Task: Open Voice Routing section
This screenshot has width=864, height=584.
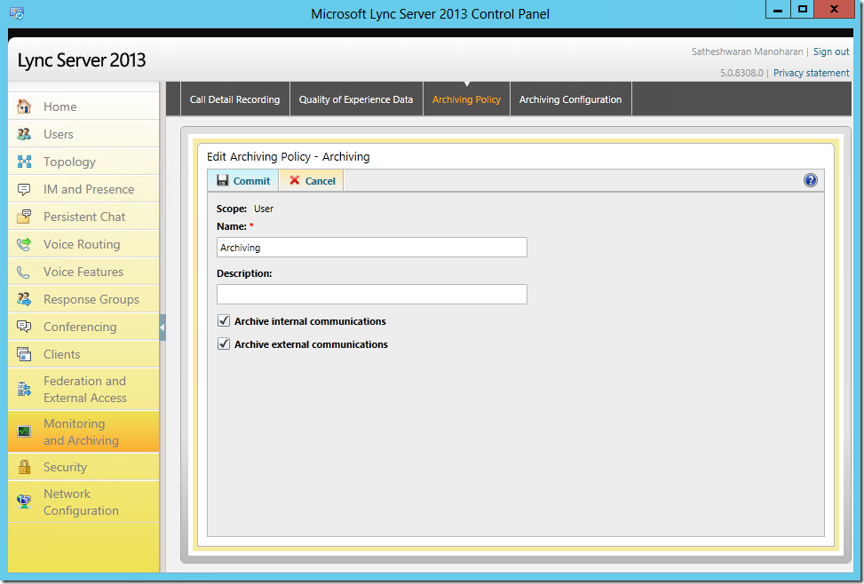Action: click(x=83, y=244)
